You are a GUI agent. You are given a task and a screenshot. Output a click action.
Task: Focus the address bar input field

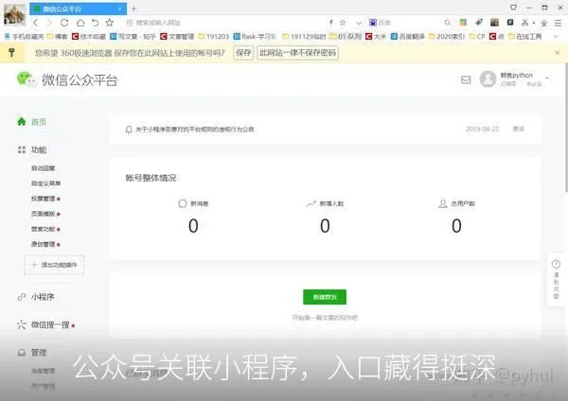coord(224,23)
